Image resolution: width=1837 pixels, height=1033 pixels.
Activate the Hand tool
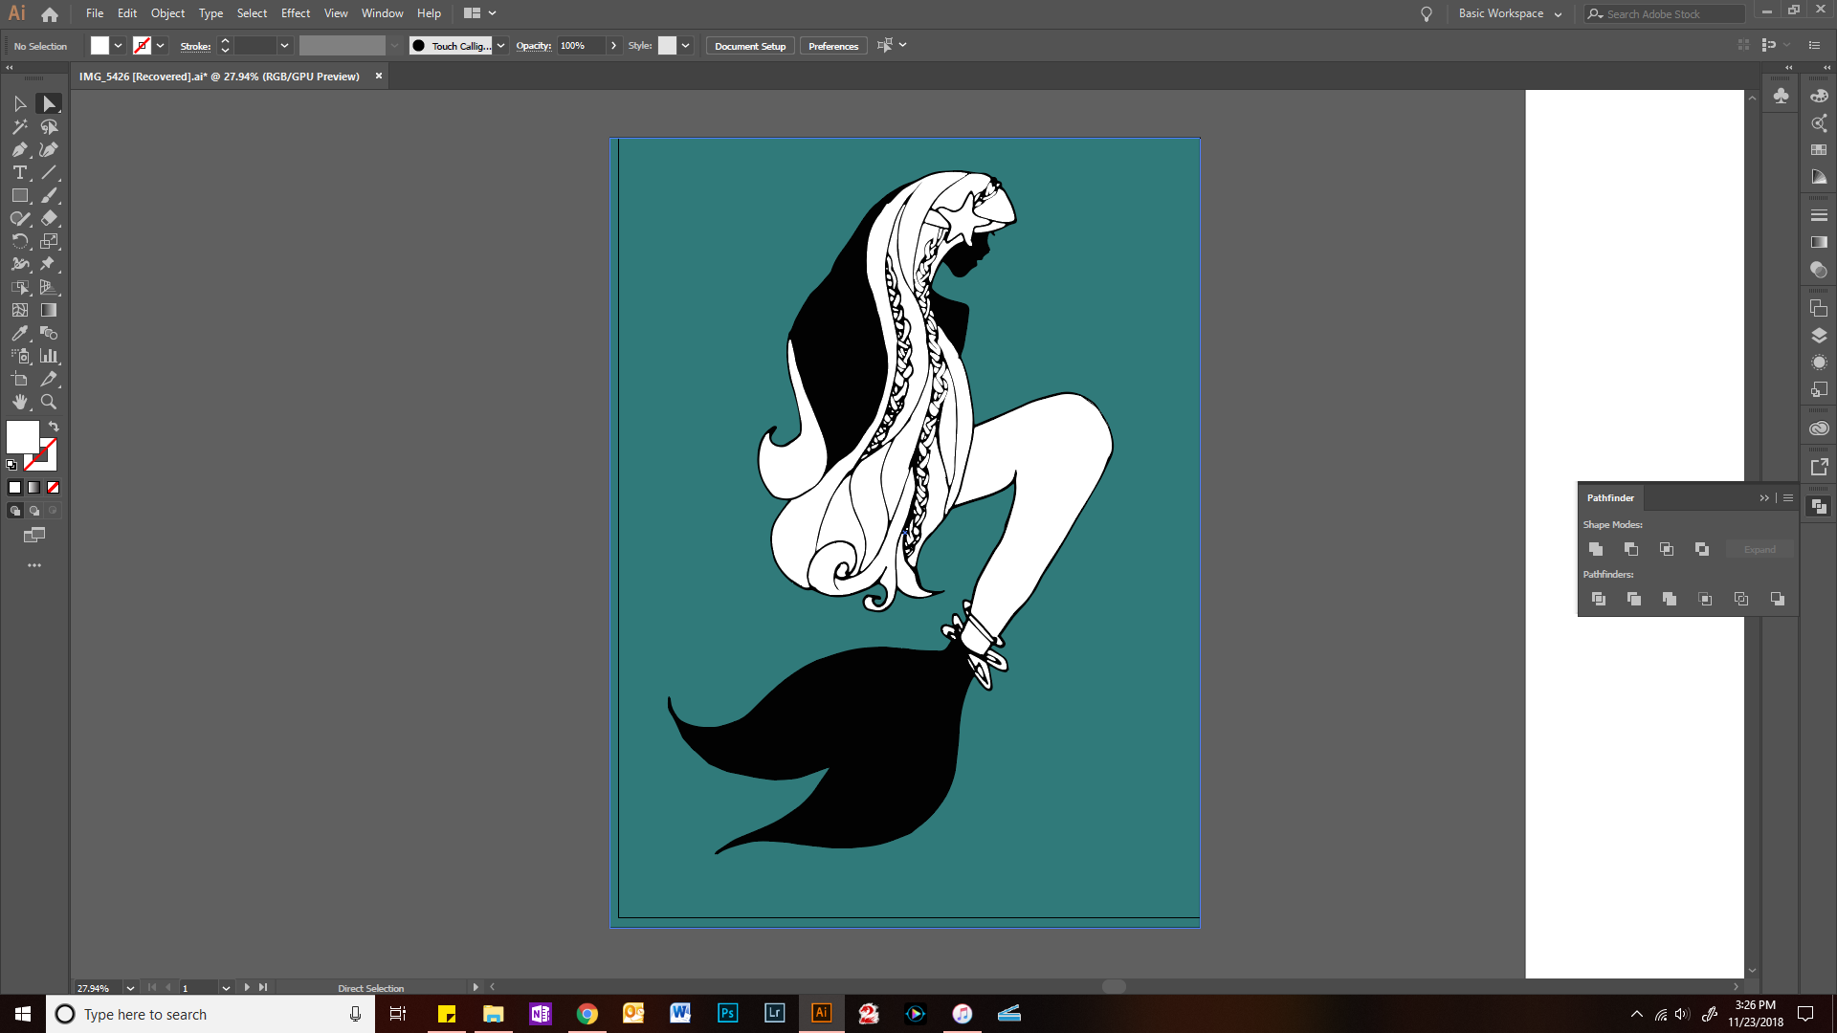pyautogui.click(x=19, y=402)
